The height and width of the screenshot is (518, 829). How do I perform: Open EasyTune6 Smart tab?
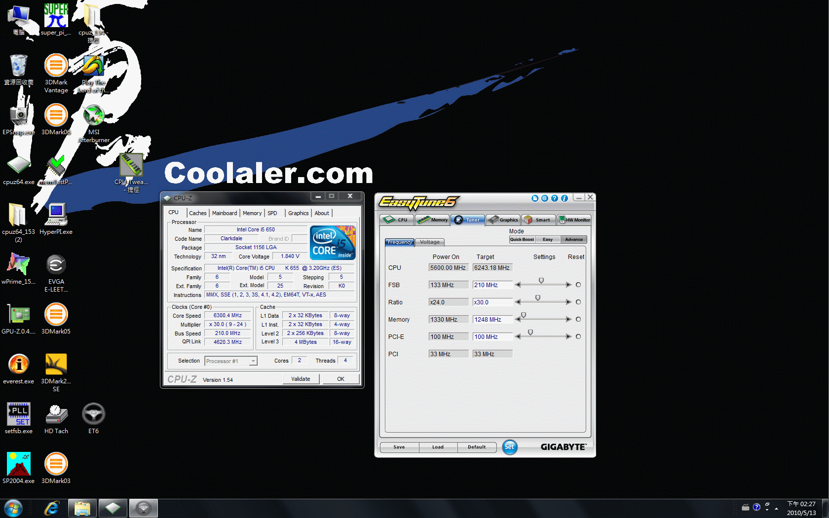click(x=538, y=220)
